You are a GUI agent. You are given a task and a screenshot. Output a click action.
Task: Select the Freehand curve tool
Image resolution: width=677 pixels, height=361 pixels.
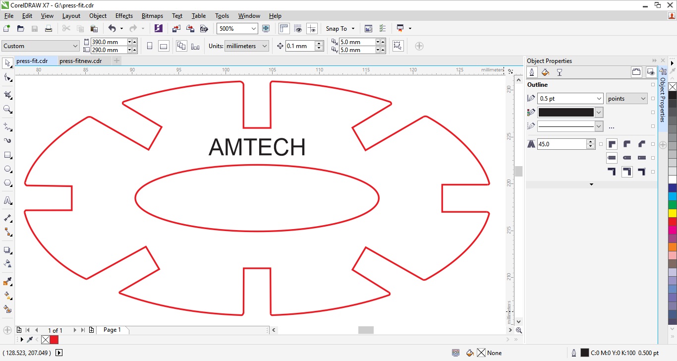click(x=8, y=127)
